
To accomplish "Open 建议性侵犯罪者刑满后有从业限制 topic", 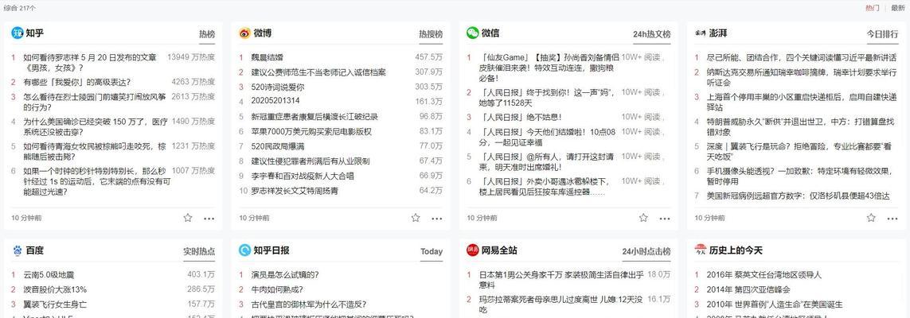I will point(310,161).
